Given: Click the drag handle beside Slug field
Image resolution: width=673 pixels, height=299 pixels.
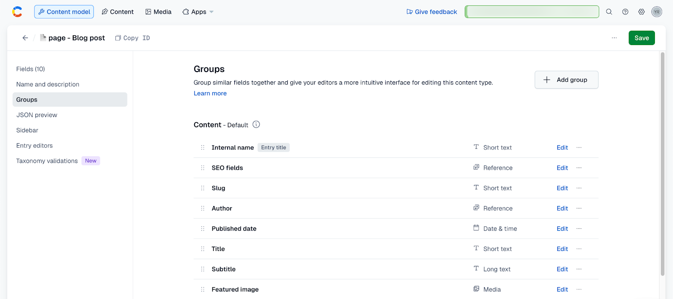Looking at the screenshot, I should tap(203, 188).
